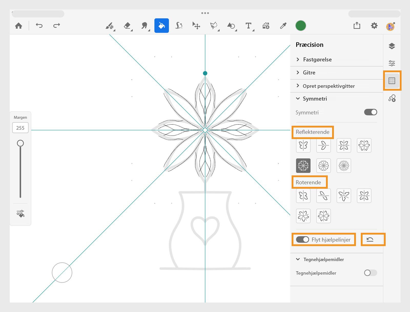Select the Shapes tool
Image resolution: width=410 pixels, height=312 pixels.
[x=231, y=26]
